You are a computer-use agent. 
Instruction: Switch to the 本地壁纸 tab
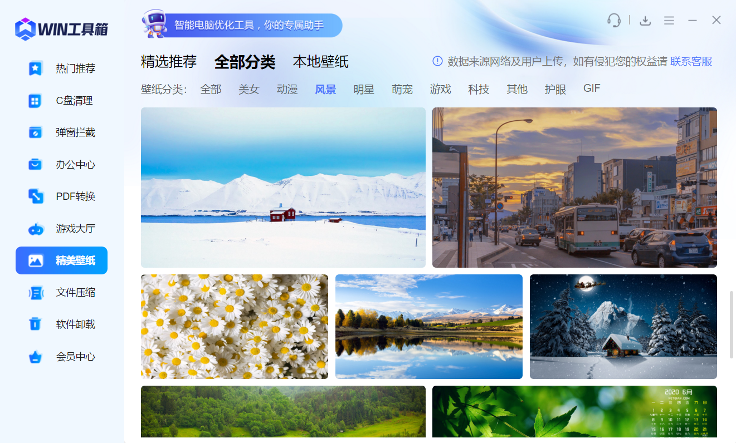click(321, 62)
